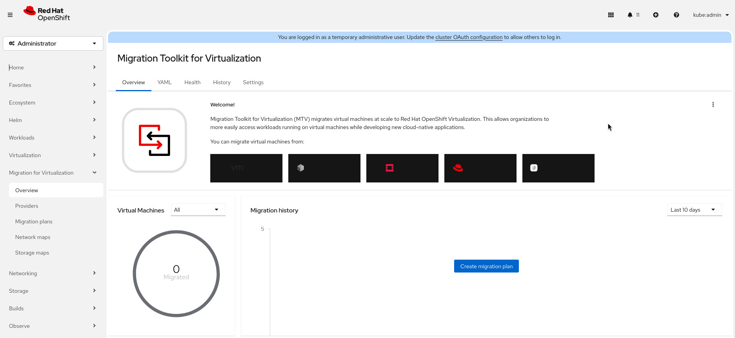The height and width of the screenshot is (338, 735).
Task: Expand the Ecosystem navigation section
Action: (x=53, y=103)
